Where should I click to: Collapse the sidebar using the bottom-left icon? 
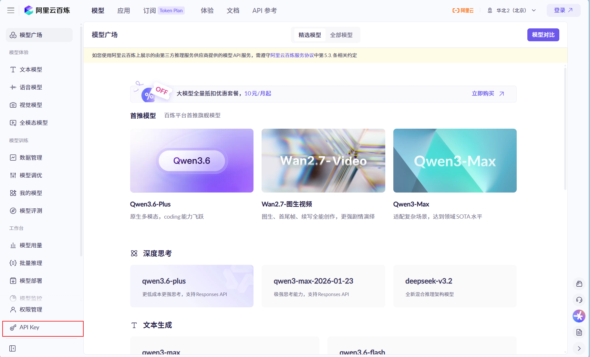[12, 348]
